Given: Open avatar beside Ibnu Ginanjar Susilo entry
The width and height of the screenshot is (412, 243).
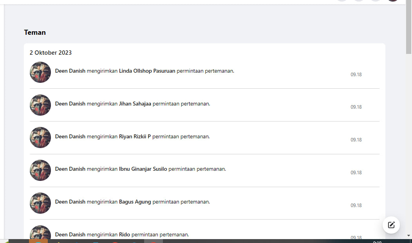Looking at the screenshot, I should [40, 170].
